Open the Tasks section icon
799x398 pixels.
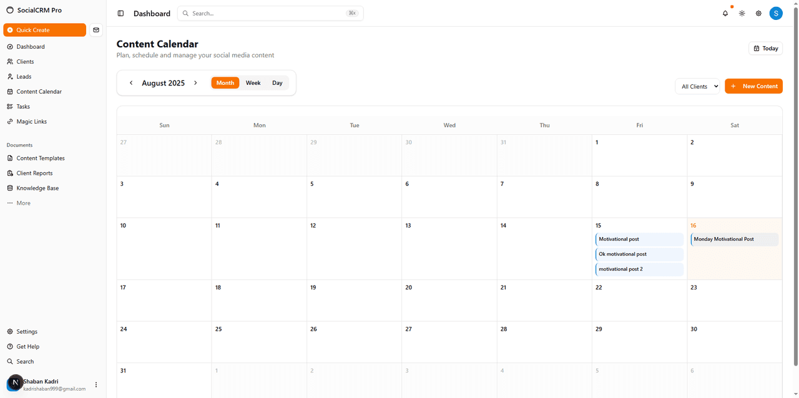click(11, 106)
